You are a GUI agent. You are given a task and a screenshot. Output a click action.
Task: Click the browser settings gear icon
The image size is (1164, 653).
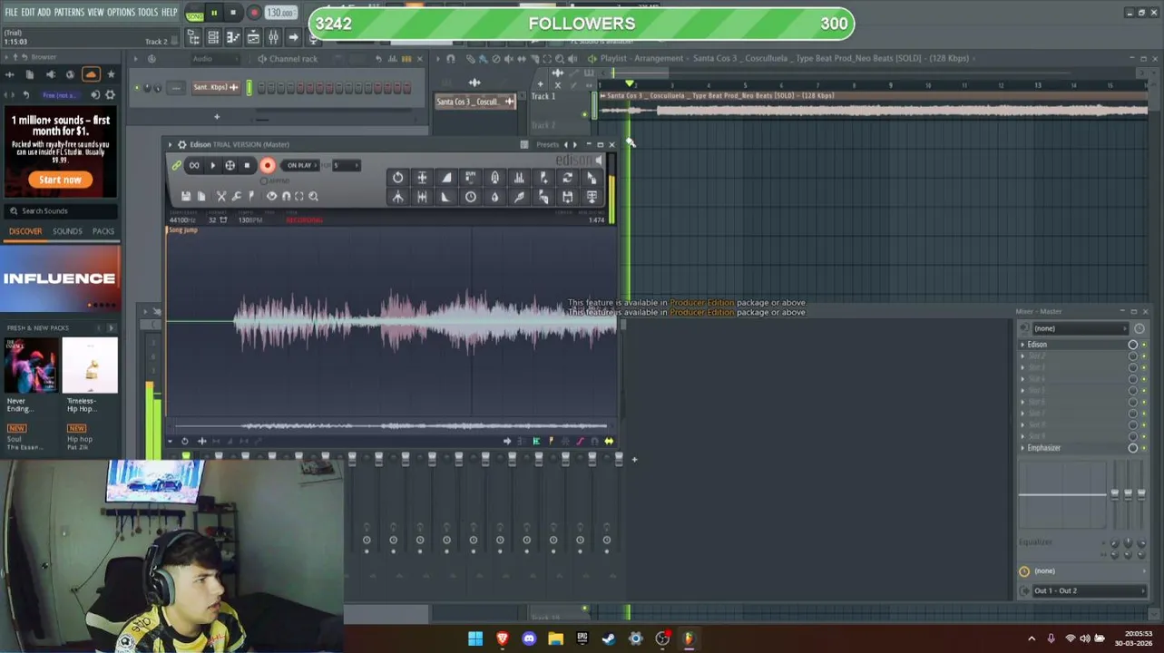111,94
